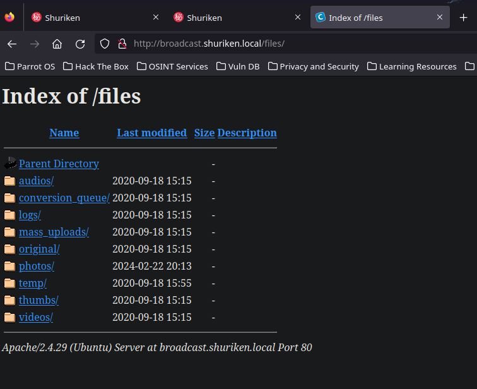This screenshot has width=477, height=389.
Task: Open the logs/ directory link
Action: tap(30, 215)
